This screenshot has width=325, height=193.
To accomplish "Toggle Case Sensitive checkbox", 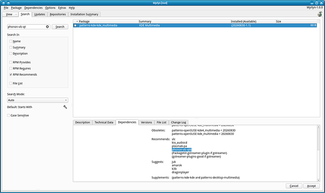I will pyautogui.click(x=8, y=116).
